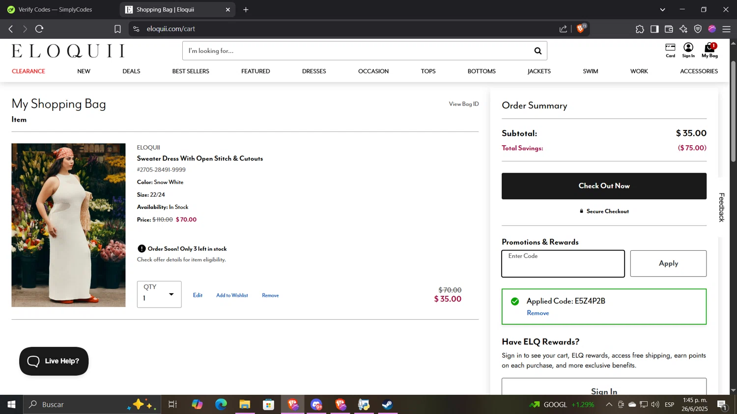Open the browser profile avatar icon
737x414 pixels.
point(712,29)
